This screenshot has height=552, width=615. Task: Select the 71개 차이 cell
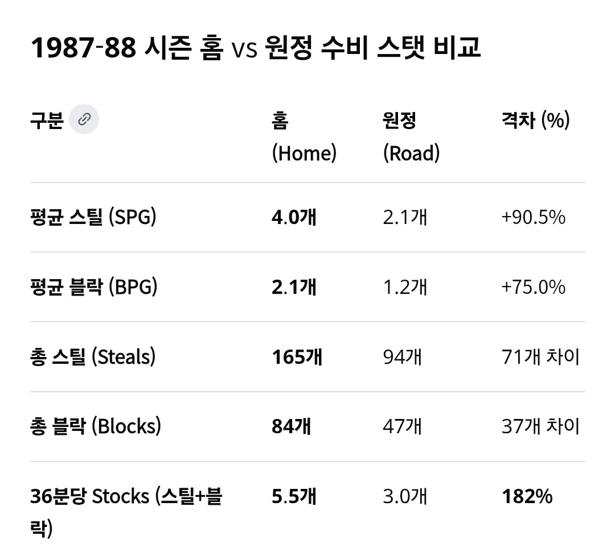coord(540,357)
